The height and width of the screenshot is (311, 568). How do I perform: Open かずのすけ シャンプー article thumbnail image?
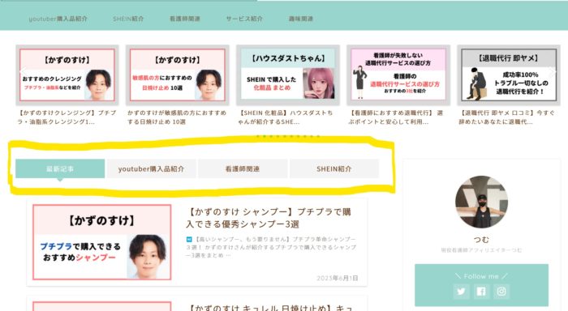point(101,242)
